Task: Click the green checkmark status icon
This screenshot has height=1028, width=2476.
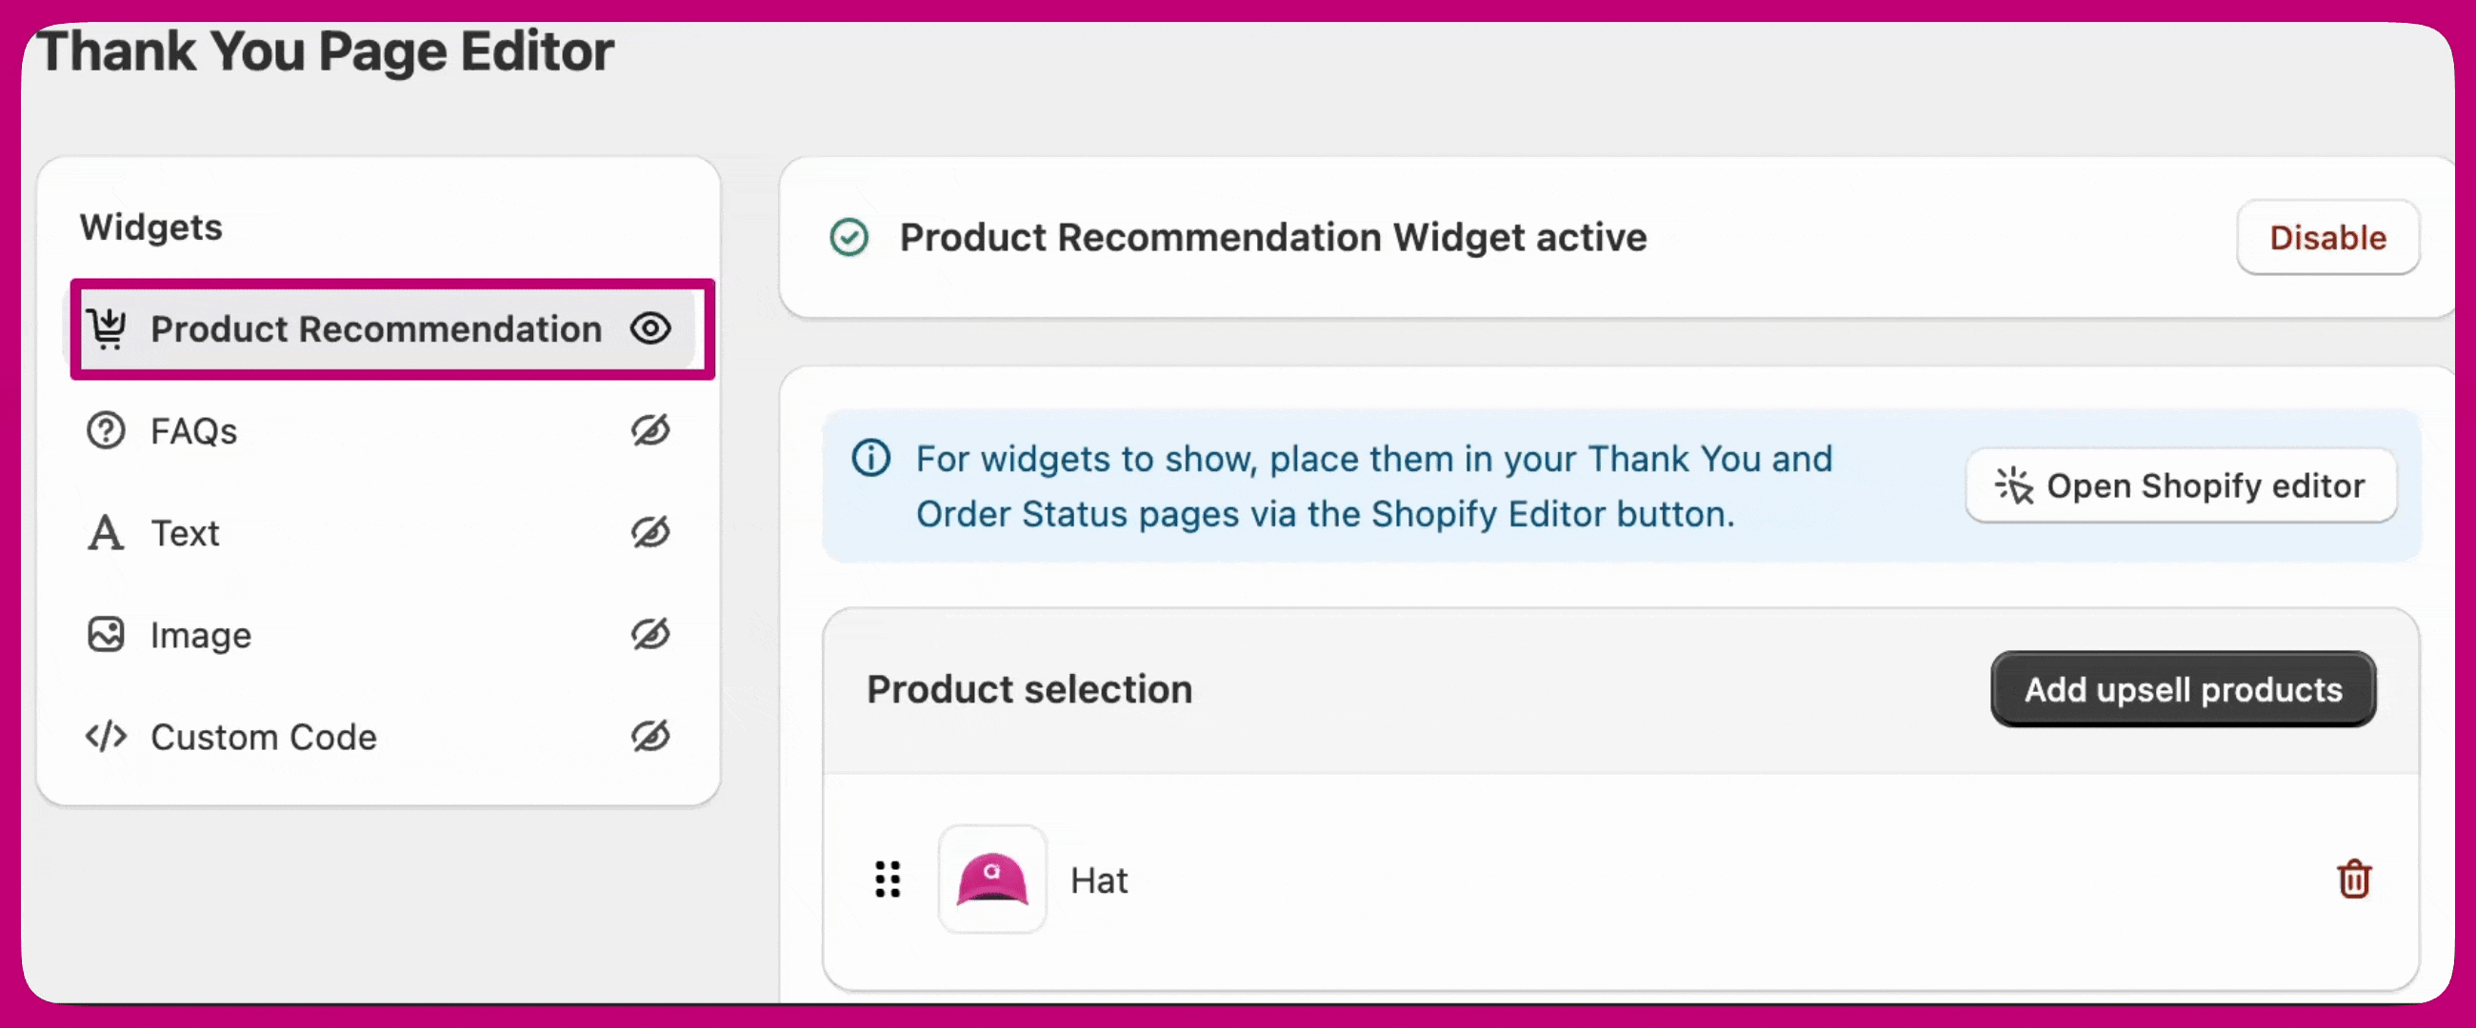Action: (x=849, y=237)
